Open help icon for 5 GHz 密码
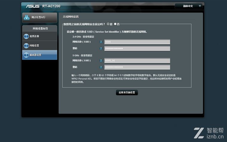 pos(101,67)
